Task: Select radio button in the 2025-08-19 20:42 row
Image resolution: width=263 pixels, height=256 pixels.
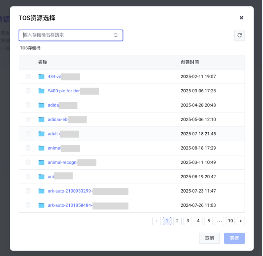Action: [x=29, y=177]
